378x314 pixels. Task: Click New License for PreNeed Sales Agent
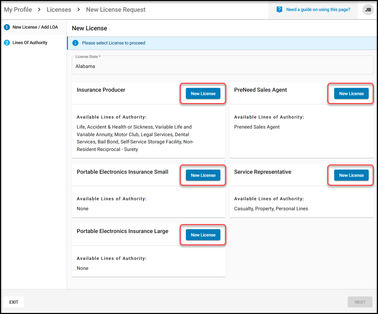point(351,93)
